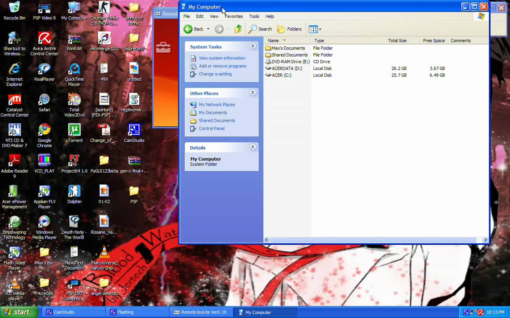Select the Project64 1.6 desktop icon
Viewport: 510px width, 318px height.
tap(74, 164)
